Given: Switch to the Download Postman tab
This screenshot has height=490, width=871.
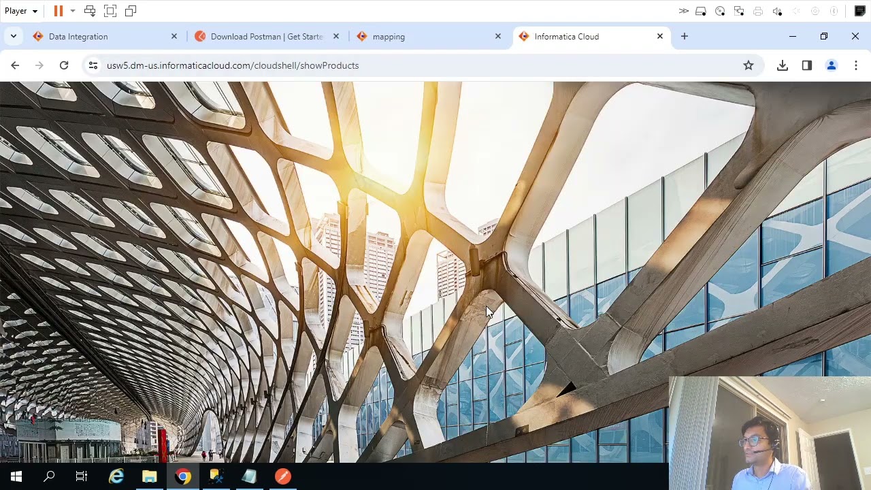Looking at the screenshot, I should coord(267,37).
